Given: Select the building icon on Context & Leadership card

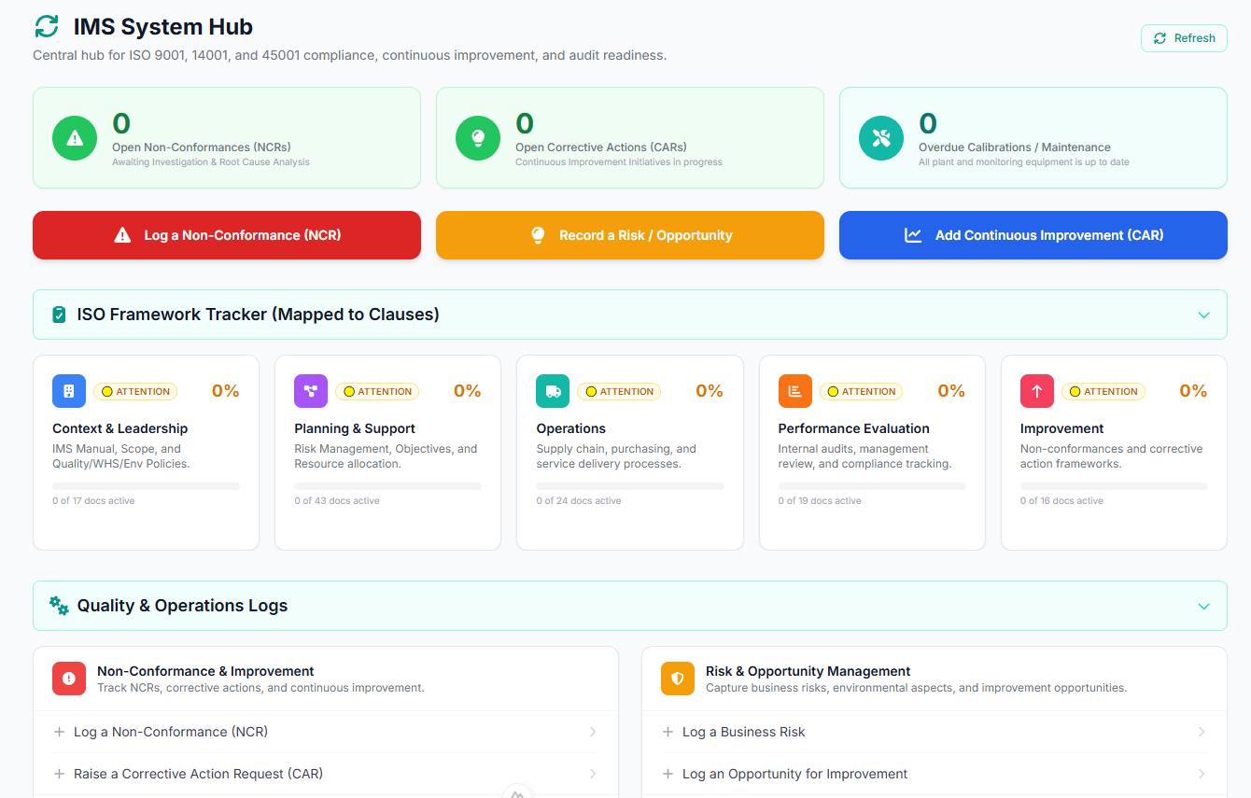Looking at the screenshot, I should [x=68, y=390].
